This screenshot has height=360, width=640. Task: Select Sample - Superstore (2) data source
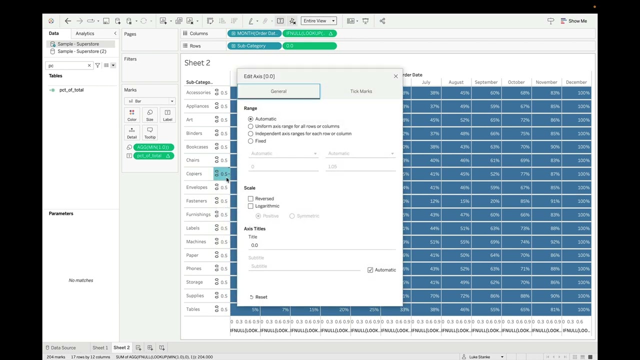(81, 51)
